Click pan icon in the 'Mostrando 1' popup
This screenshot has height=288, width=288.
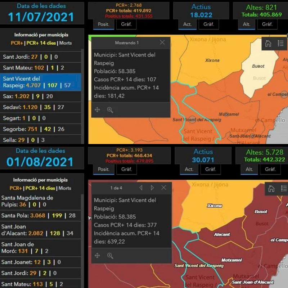[97, 110]
